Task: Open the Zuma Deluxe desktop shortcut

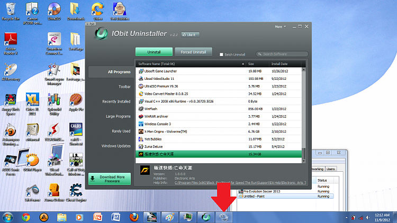Action: 54,193
